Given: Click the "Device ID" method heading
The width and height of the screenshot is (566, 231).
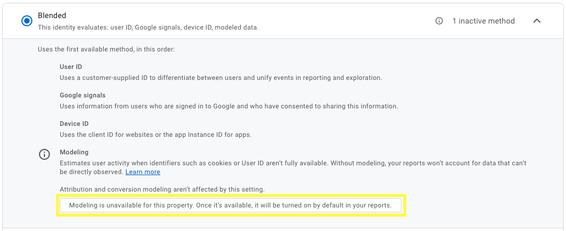Looking at the screenshot, I should (x=74, y=124).
